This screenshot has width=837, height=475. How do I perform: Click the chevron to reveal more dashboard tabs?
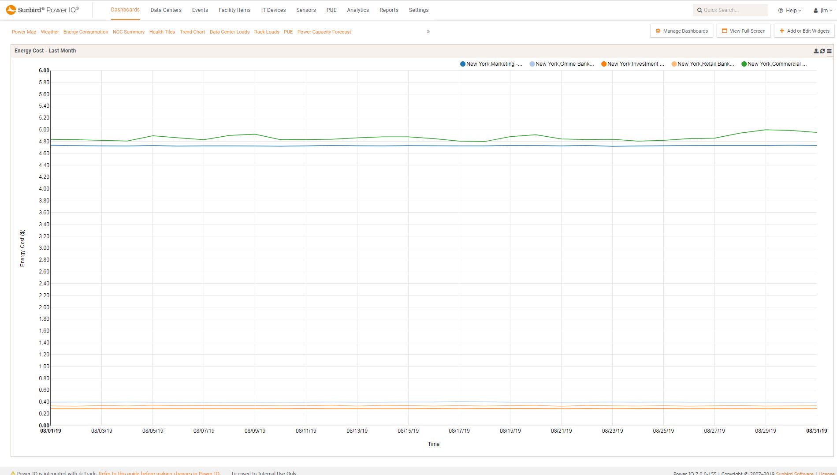(427, 31)
